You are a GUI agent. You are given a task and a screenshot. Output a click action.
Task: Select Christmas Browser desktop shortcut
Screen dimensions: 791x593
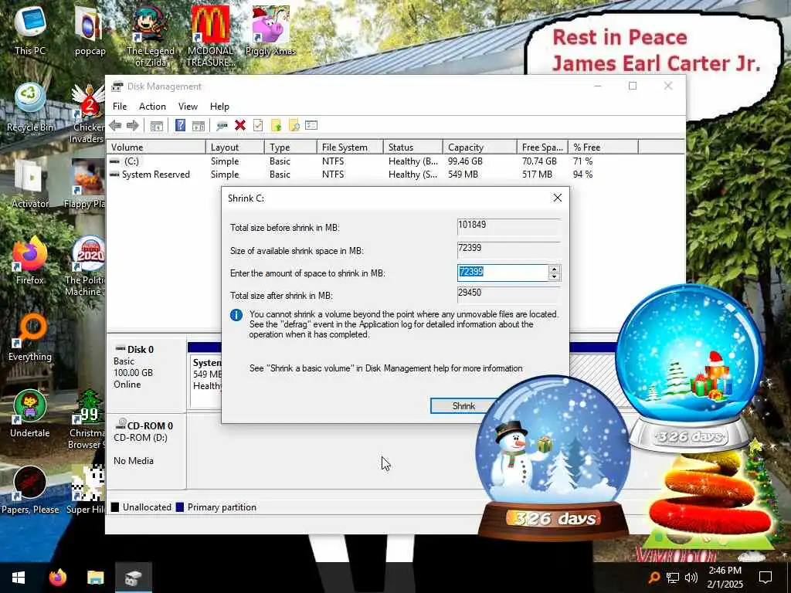pyautogui.click(x=87, y=419)
